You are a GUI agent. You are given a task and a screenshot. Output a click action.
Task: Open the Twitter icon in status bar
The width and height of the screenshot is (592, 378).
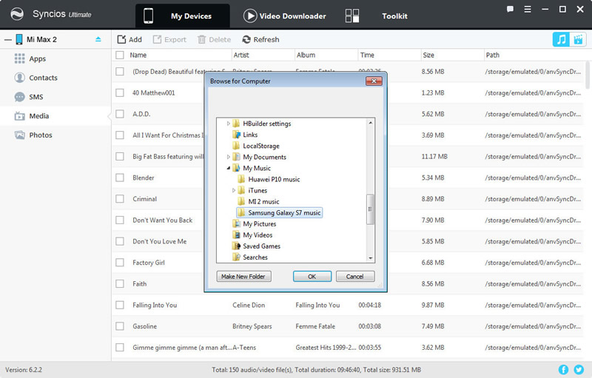[x=579, y=370]
